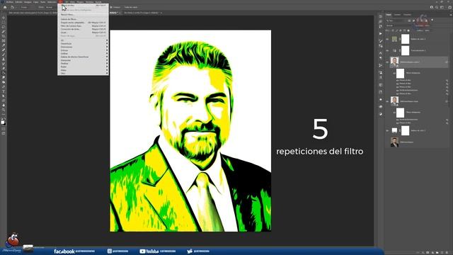
Task: Select the Relleno de color 2 mask thumbnail
Action: click(406, 39)
